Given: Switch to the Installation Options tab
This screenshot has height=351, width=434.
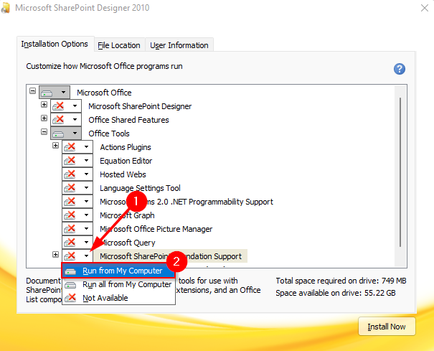Looking at the screenshot, I should click(x=55, y=44).
